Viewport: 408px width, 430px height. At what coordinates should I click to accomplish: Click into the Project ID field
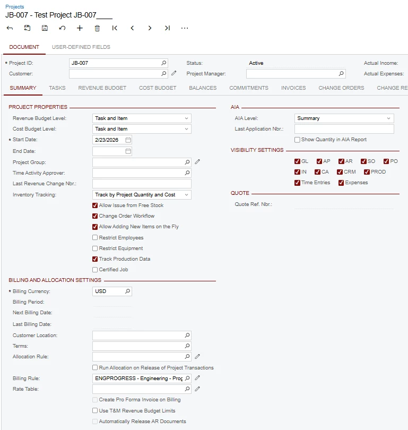click(118, 63)
